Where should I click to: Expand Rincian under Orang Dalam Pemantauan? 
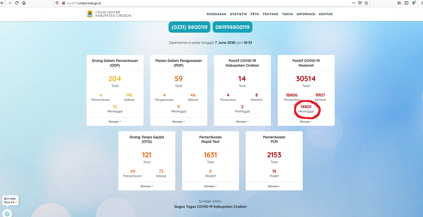[x=115, y=121]
